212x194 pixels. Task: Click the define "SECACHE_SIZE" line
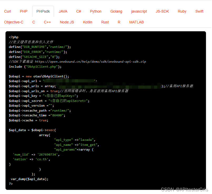pos(34,57)
